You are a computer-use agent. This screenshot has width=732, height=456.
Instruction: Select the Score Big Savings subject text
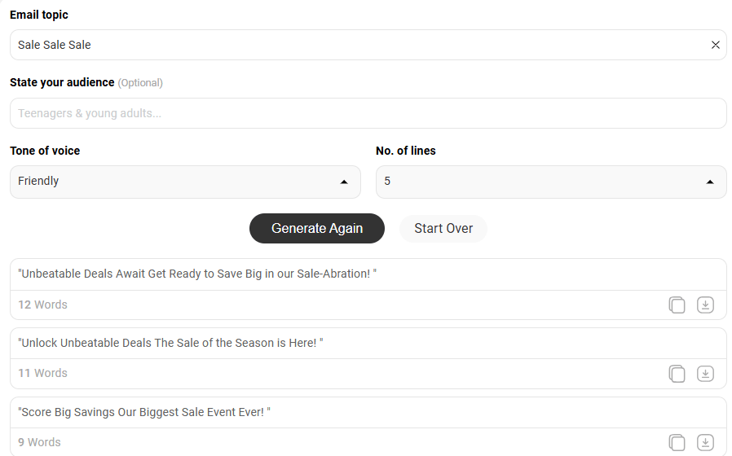click(x=143, y=412)
